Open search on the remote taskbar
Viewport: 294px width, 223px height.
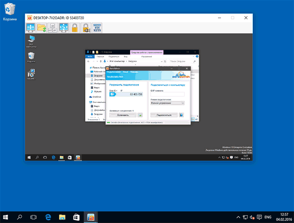pyautogui.click(x=37, y=158)
